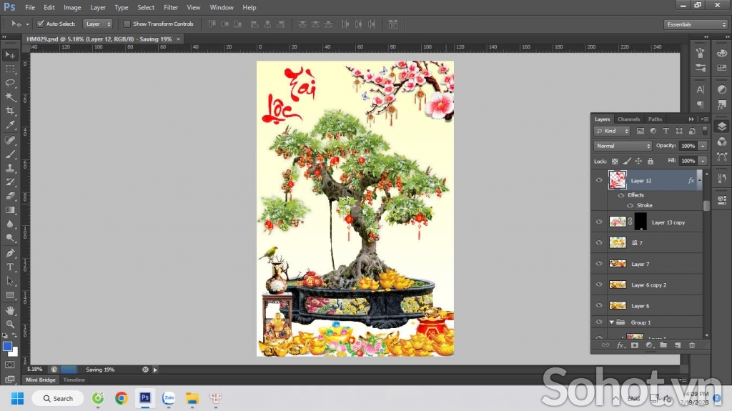This screenshot has height=411, width=732.
Task: Open the Timeline panel tab
Action: pyautogui.click(x=74, y=380)
